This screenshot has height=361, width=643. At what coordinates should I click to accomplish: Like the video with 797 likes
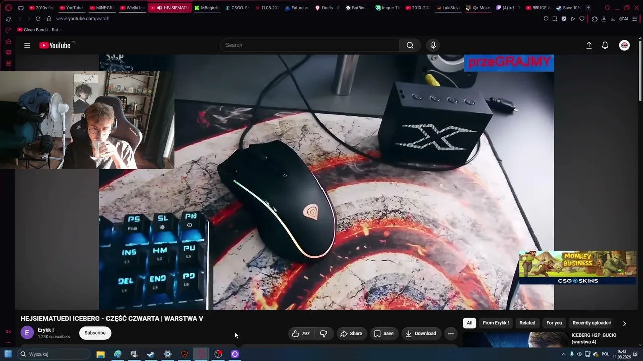coord(301,333)
